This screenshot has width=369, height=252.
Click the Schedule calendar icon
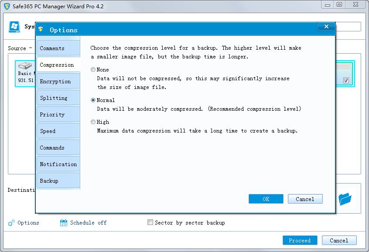tap(64, 223)
